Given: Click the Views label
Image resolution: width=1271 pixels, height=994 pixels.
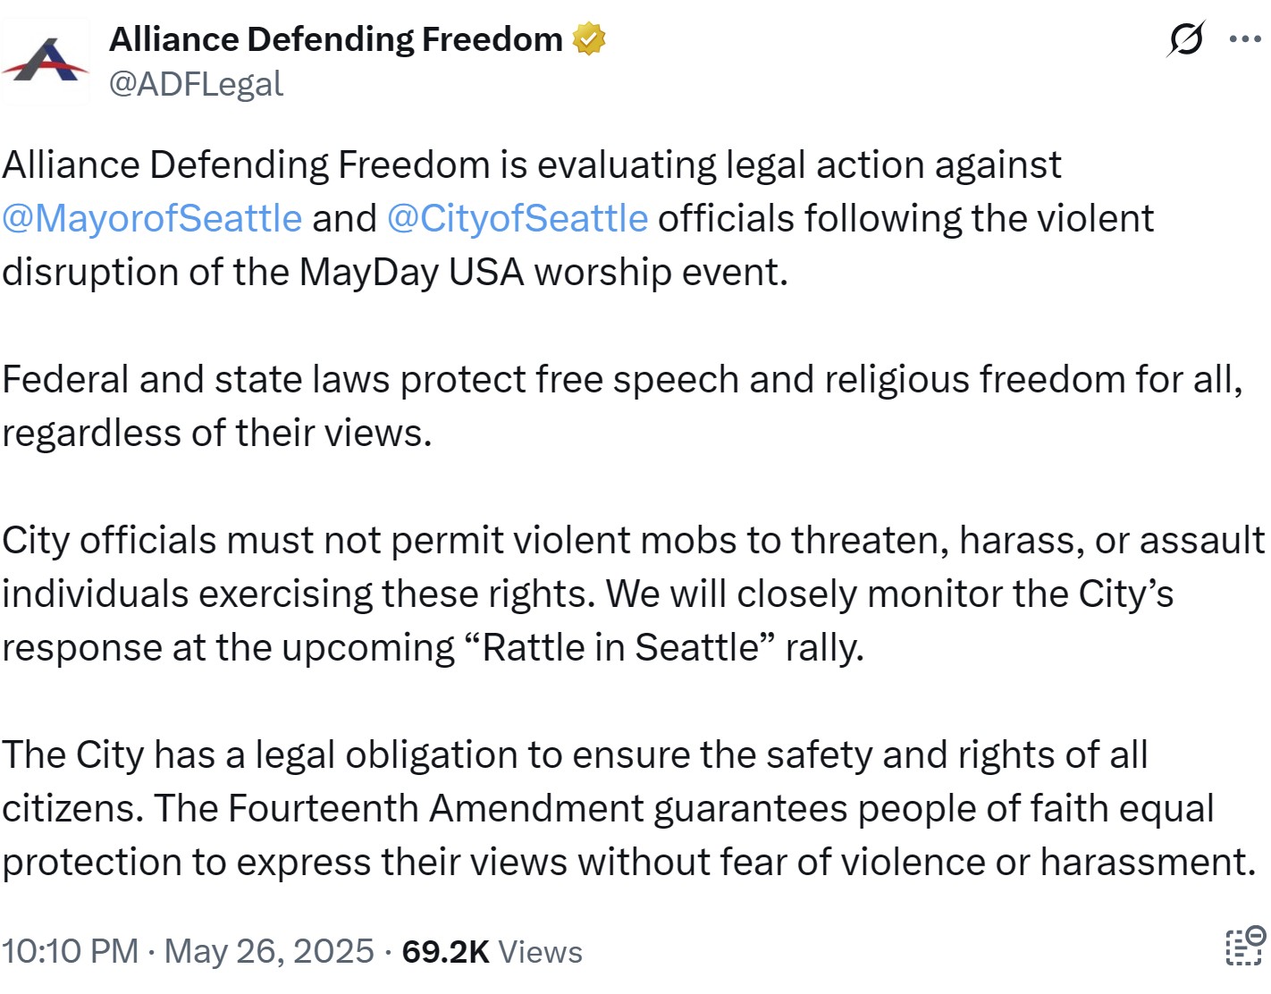Looking at the screenshot, I should tap(540, 952).
